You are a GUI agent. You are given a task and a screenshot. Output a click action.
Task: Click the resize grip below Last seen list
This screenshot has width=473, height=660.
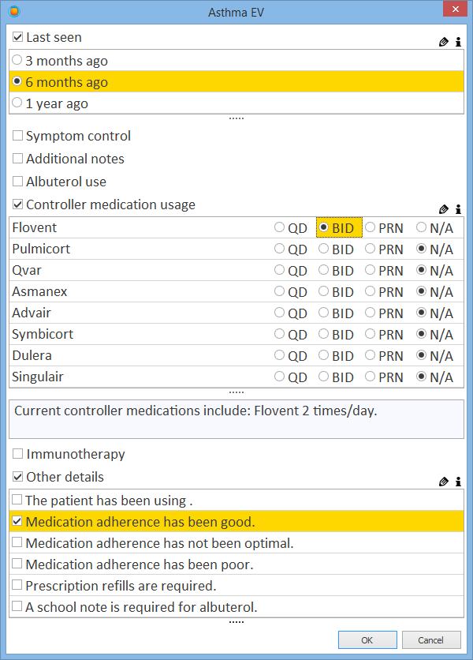click(x=236, y=118)
